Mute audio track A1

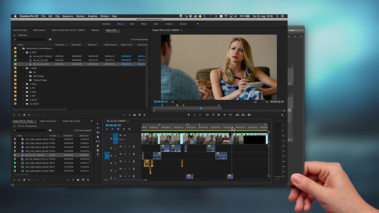[125, 146]
